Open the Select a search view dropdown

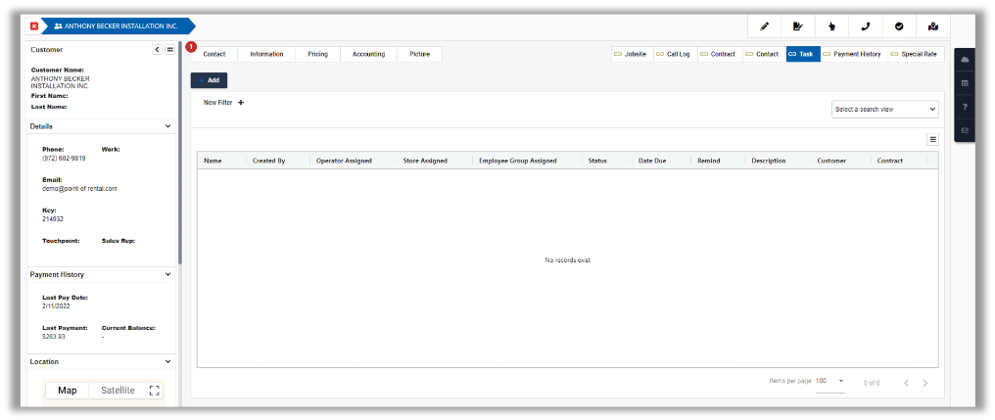tap(885, 109)
